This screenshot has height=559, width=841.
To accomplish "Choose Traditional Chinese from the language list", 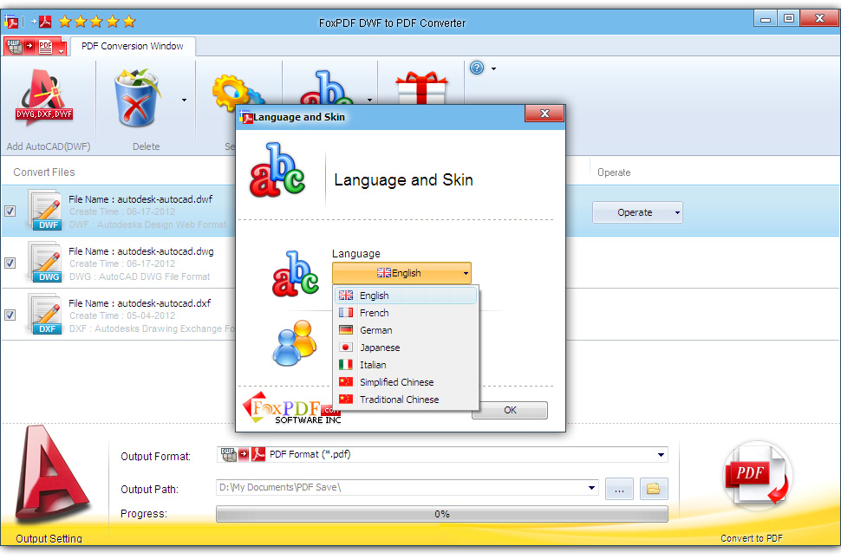I will pyautogui.click(x=406, y=400).
